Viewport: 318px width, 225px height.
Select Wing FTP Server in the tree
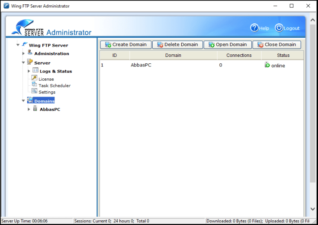coord(48,45)
